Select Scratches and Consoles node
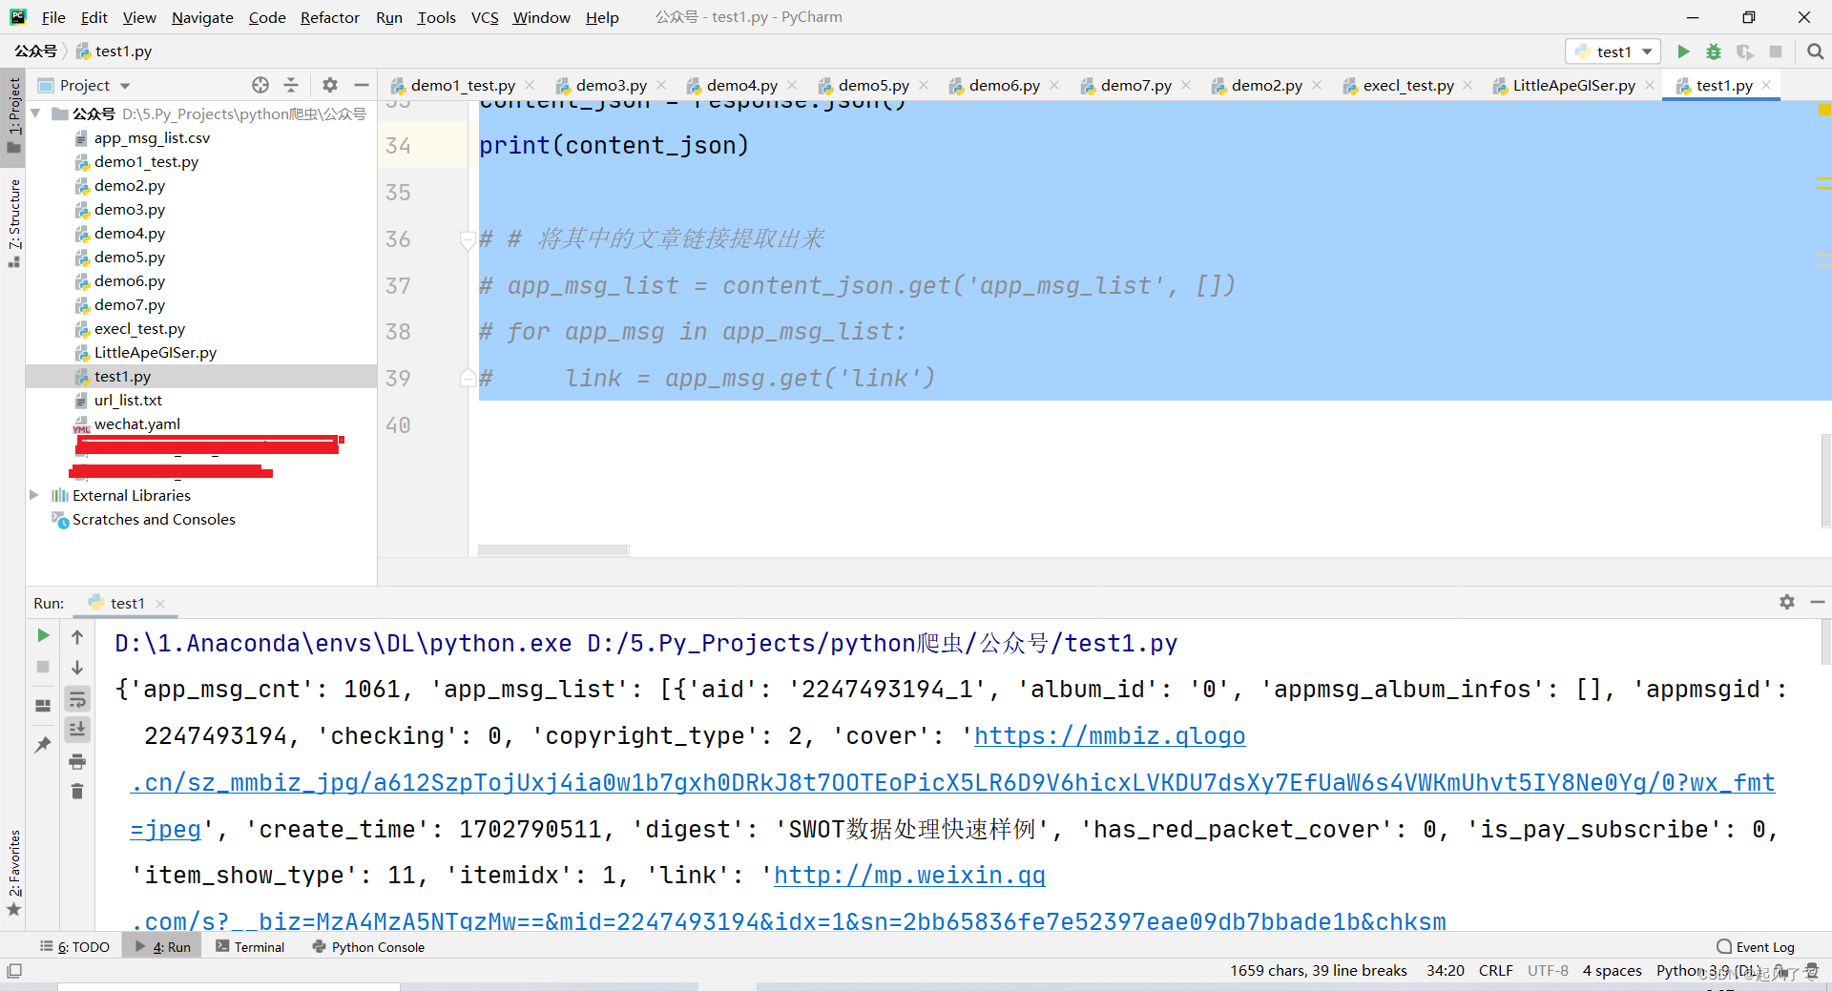This screenshot has height=991, width=1832. coord(154,519)
